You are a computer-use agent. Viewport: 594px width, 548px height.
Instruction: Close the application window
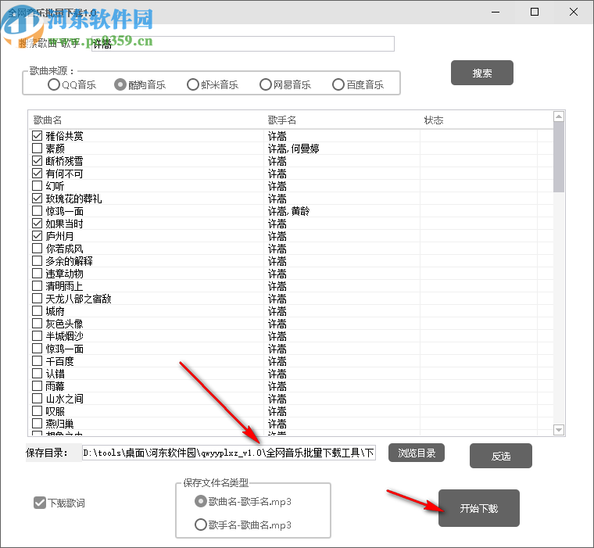pyautogui.click(x=574, y=13)
